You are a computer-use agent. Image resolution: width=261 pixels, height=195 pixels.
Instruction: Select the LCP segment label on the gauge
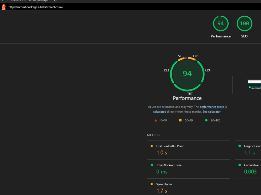coord(208,70)
